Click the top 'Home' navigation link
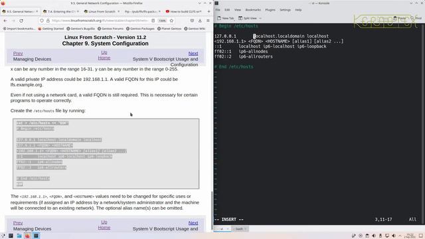Image resolution: width=425 pixels, height=239 pixels. coord(104,58)
